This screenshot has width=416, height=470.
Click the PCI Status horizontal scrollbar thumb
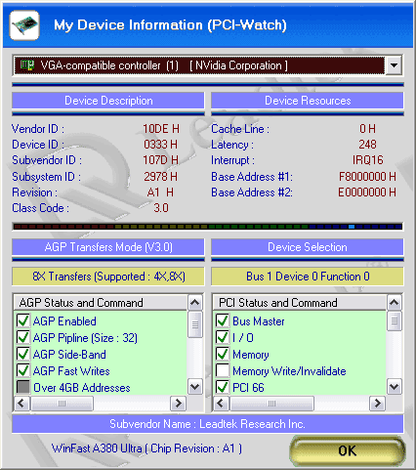click(x=271, y=404)
